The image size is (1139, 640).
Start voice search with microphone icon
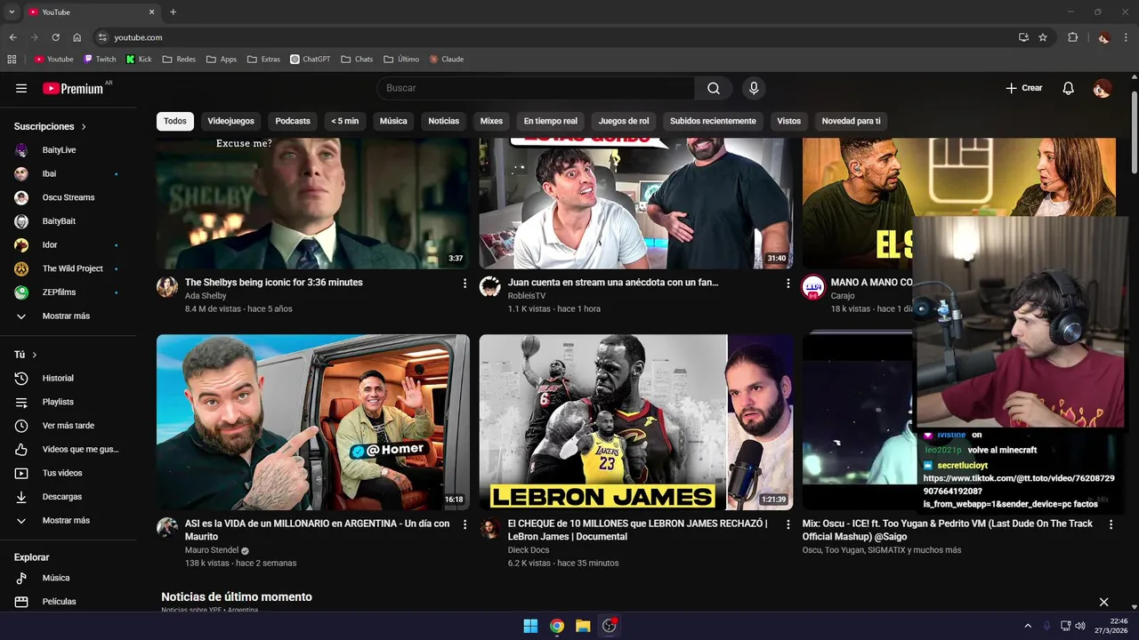click(754, 88)
